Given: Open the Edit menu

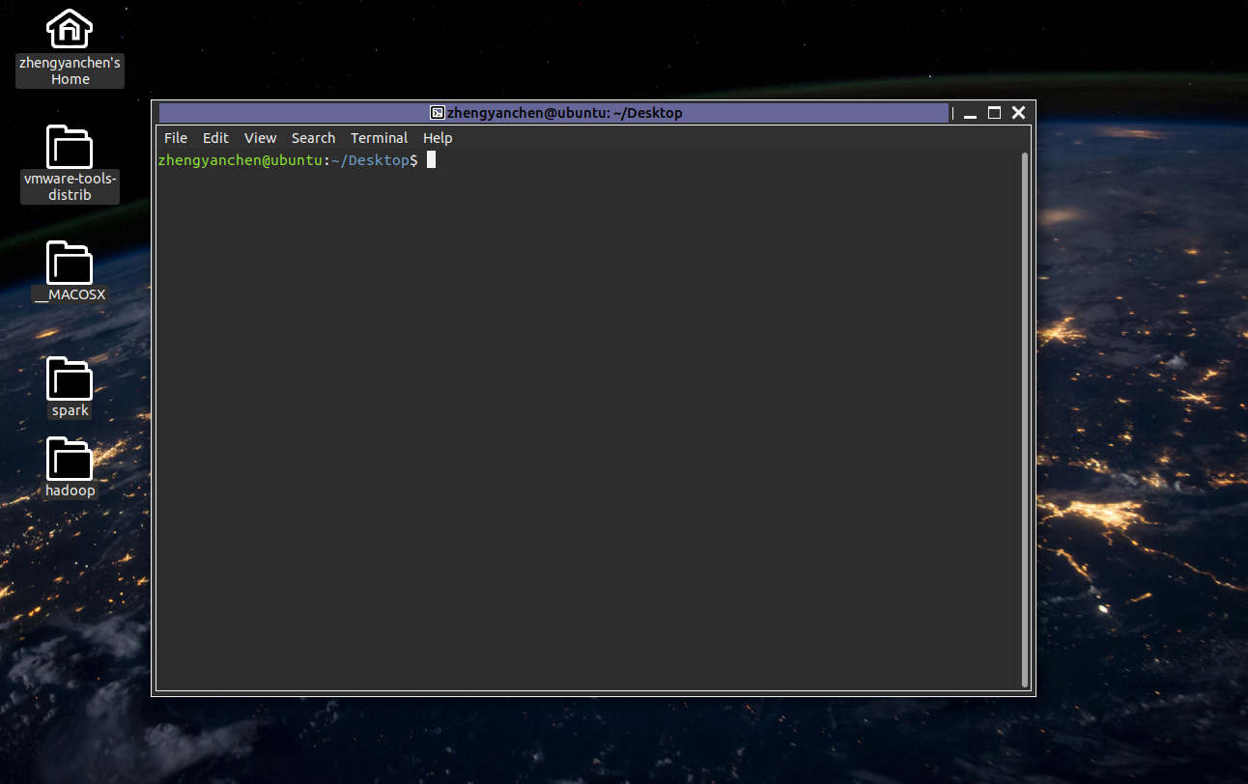Looking at the screenshot, I should coord(215,138).
